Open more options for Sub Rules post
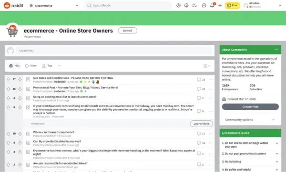The image size is (286, 172). coord(211,80)
